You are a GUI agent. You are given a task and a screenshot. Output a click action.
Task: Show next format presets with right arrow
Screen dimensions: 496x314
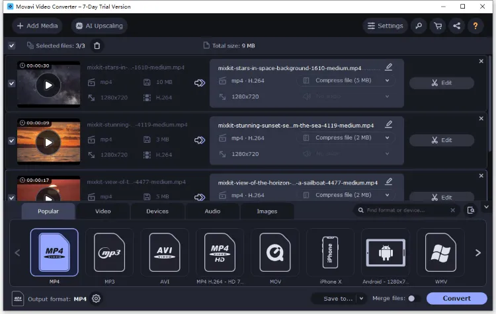pyautogui.click(x=477, y=253)
